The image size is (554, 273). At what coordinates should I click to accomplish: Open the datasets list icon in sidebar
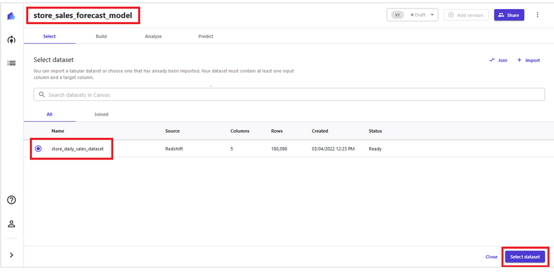coord(11,64)
